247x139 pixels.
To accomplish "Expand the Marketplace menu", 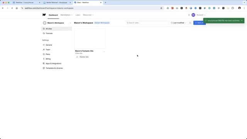I will point(66,15).
